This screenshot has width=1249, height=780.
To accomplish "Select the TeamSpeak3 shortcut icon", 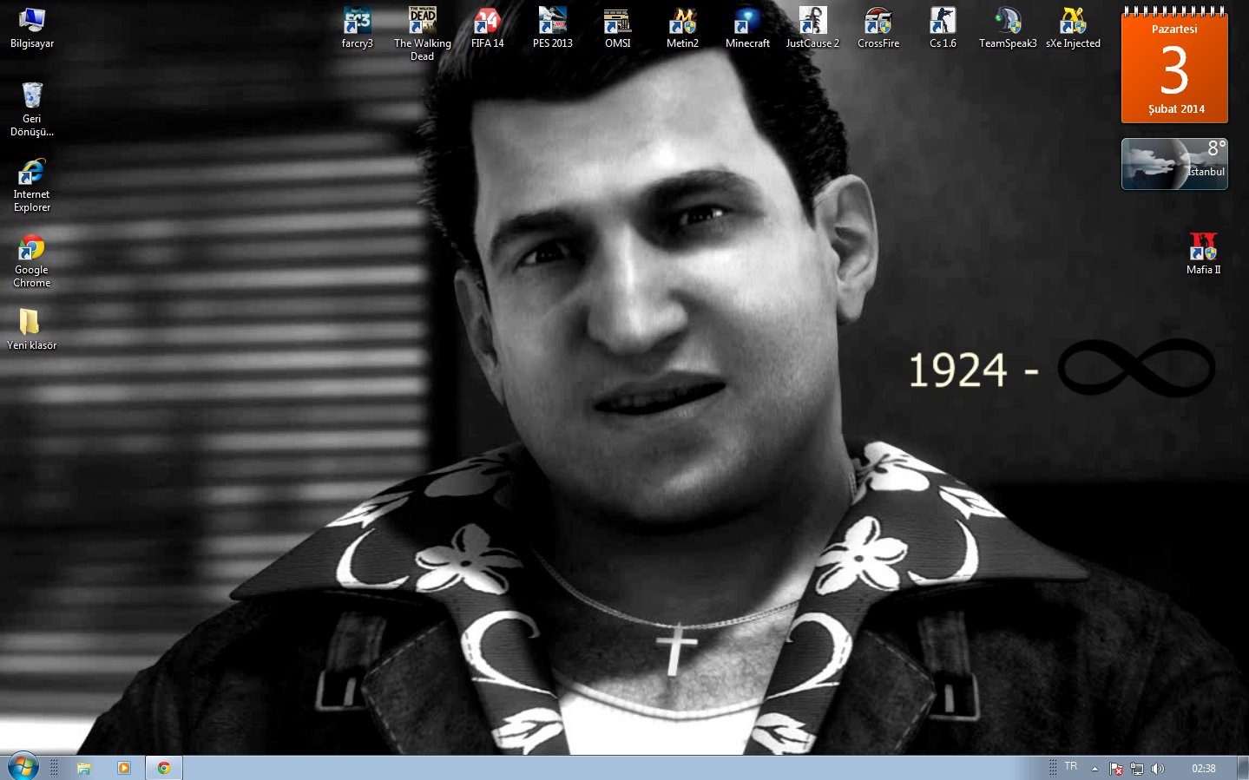I will [1009, 28].
